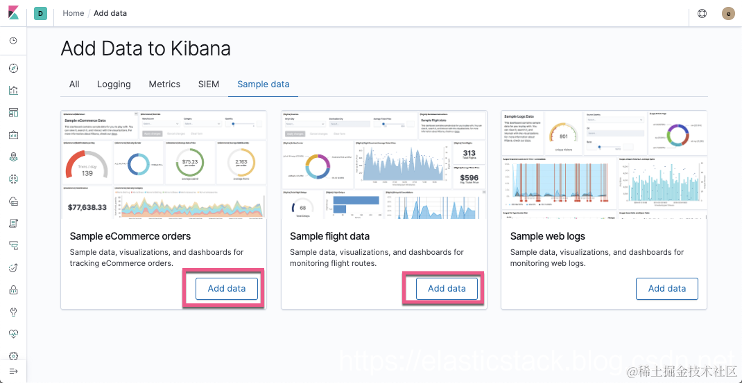Open Stack Monitoring heartbeat icon
This screenshot has width=742, height=383.
click(13, 334)
